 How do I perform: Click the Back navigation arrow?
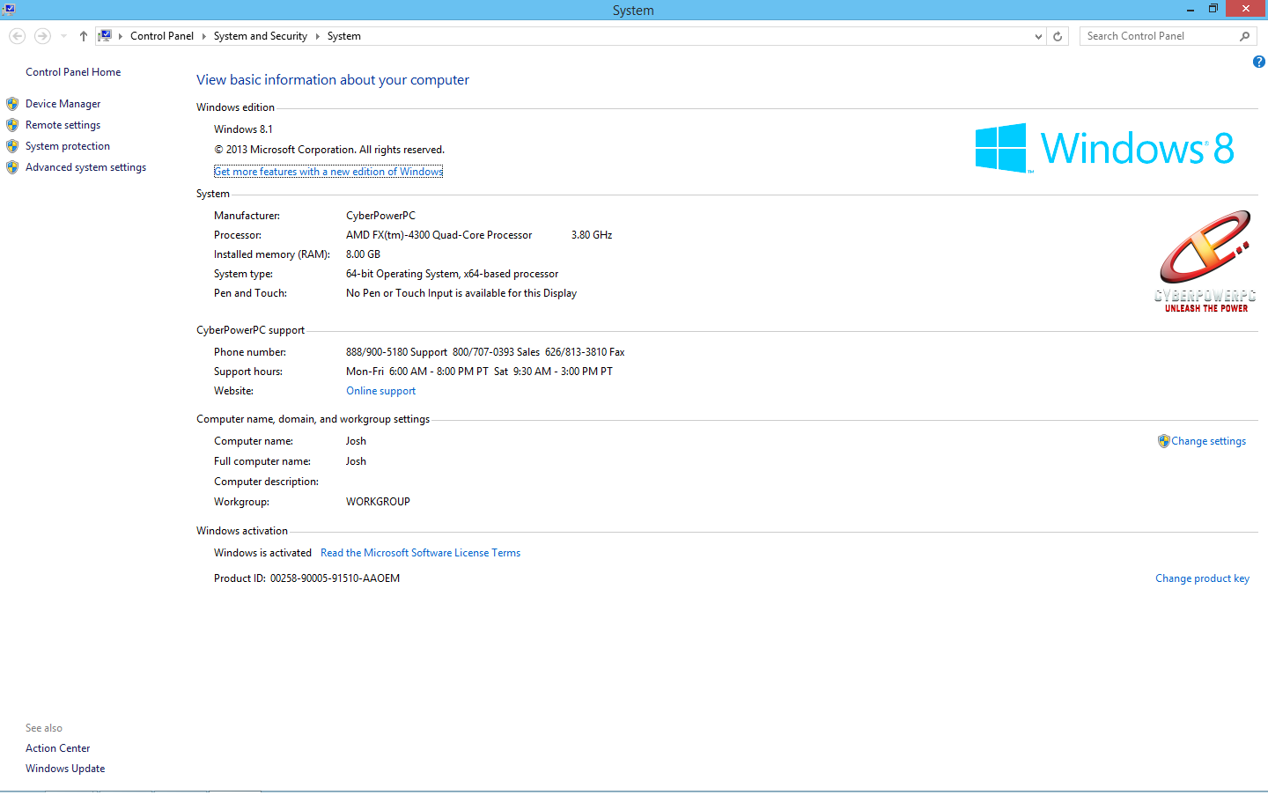[x=17, y=36]
